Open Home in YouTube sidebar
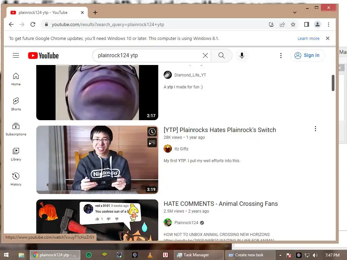The width and height of the screenshot is (347, 260). (16, 79)
